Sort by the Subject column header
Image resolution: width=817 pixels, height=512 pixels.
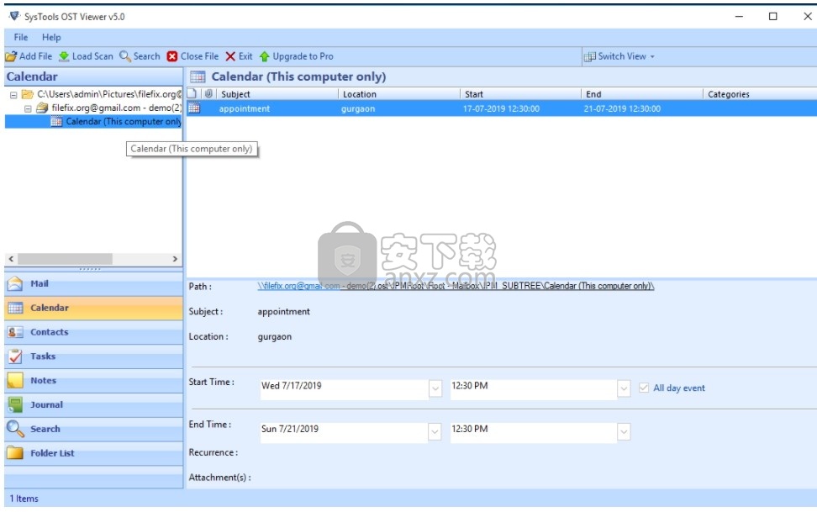pyautogui.click(x=277, y=94)
